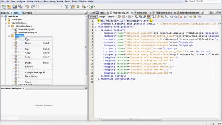This screenshot has height=125, width=222.
Task: Choose Cut from the context menu
Action: tap(36, 49)
